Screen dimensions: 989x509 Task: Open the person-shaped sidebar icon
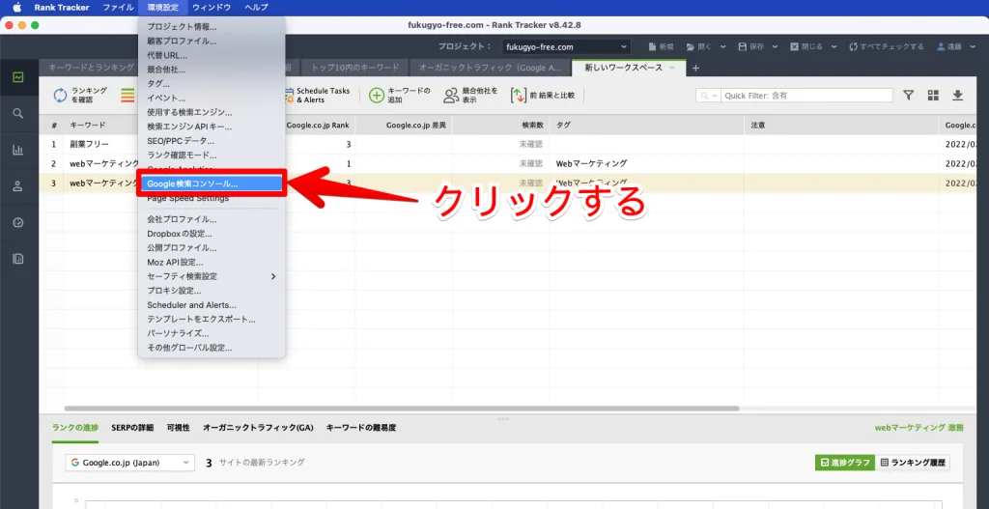click(18, 186)
